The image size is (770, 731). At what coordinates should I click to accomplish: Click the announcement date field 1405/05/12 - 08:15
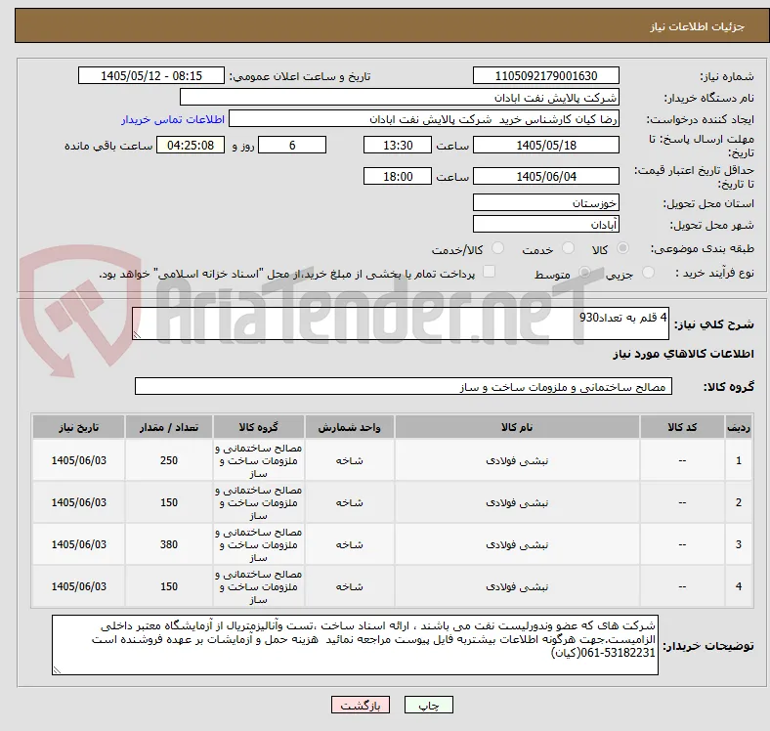click(x=151, y=75)
